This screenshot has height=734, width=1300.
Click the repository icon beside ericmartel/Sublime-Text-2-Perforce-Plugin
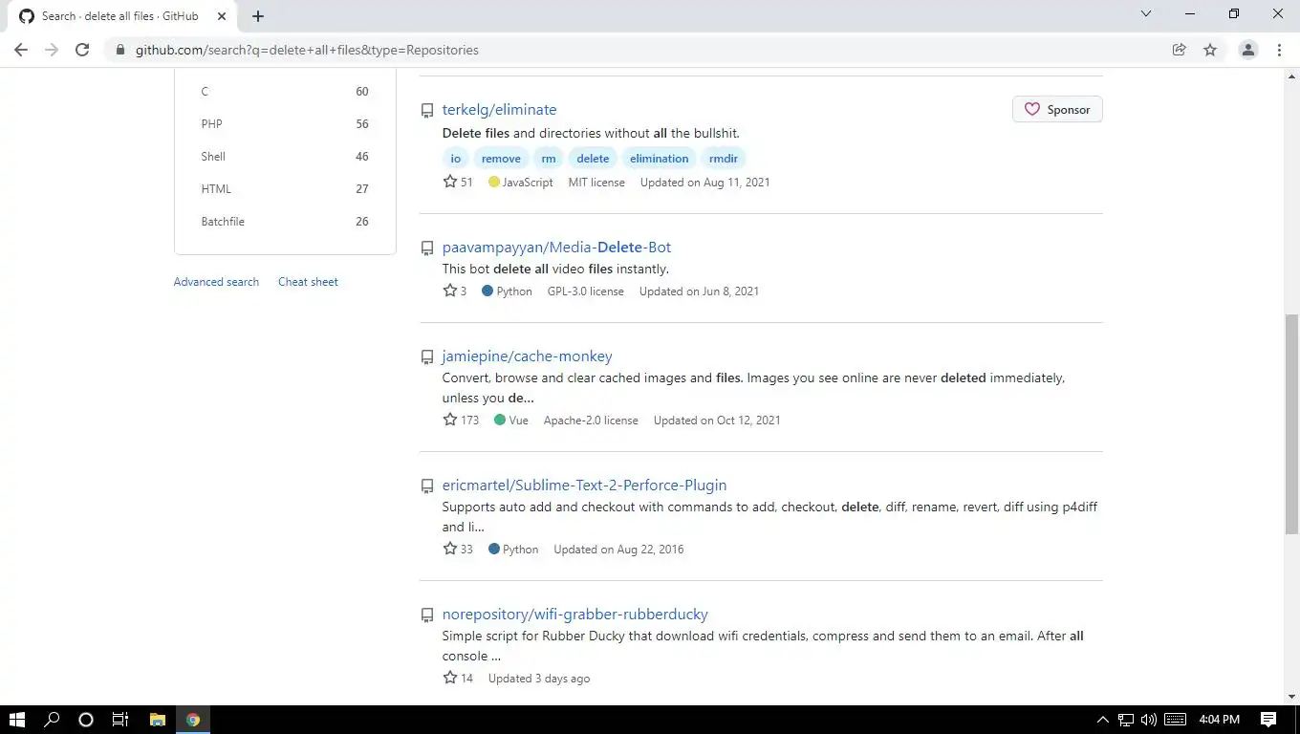(x=427, y=486)
